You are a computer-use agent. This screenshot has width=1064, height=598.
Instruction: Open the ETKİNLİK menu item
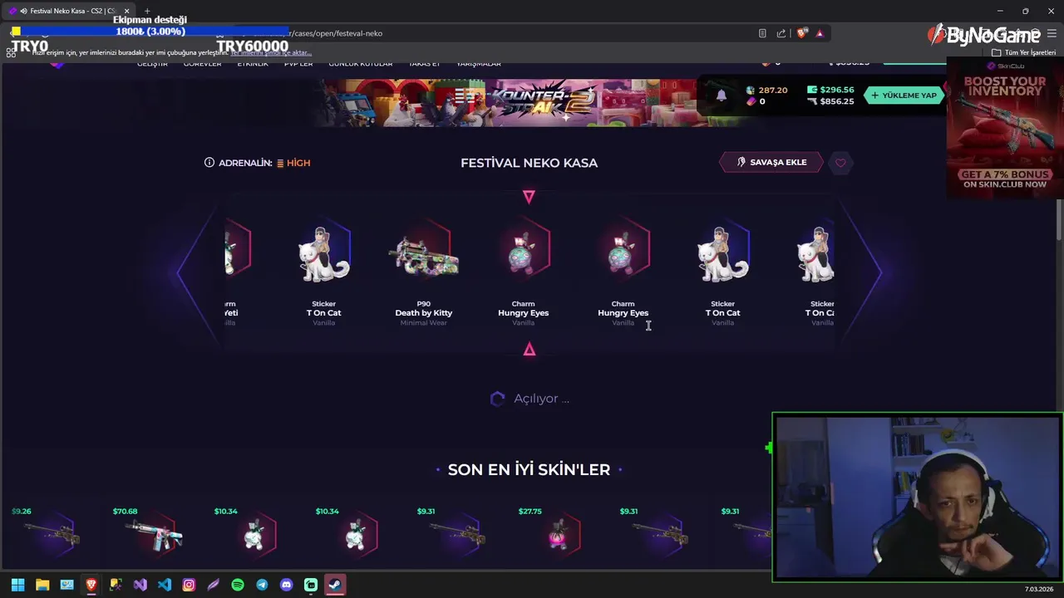coord(253,64)
